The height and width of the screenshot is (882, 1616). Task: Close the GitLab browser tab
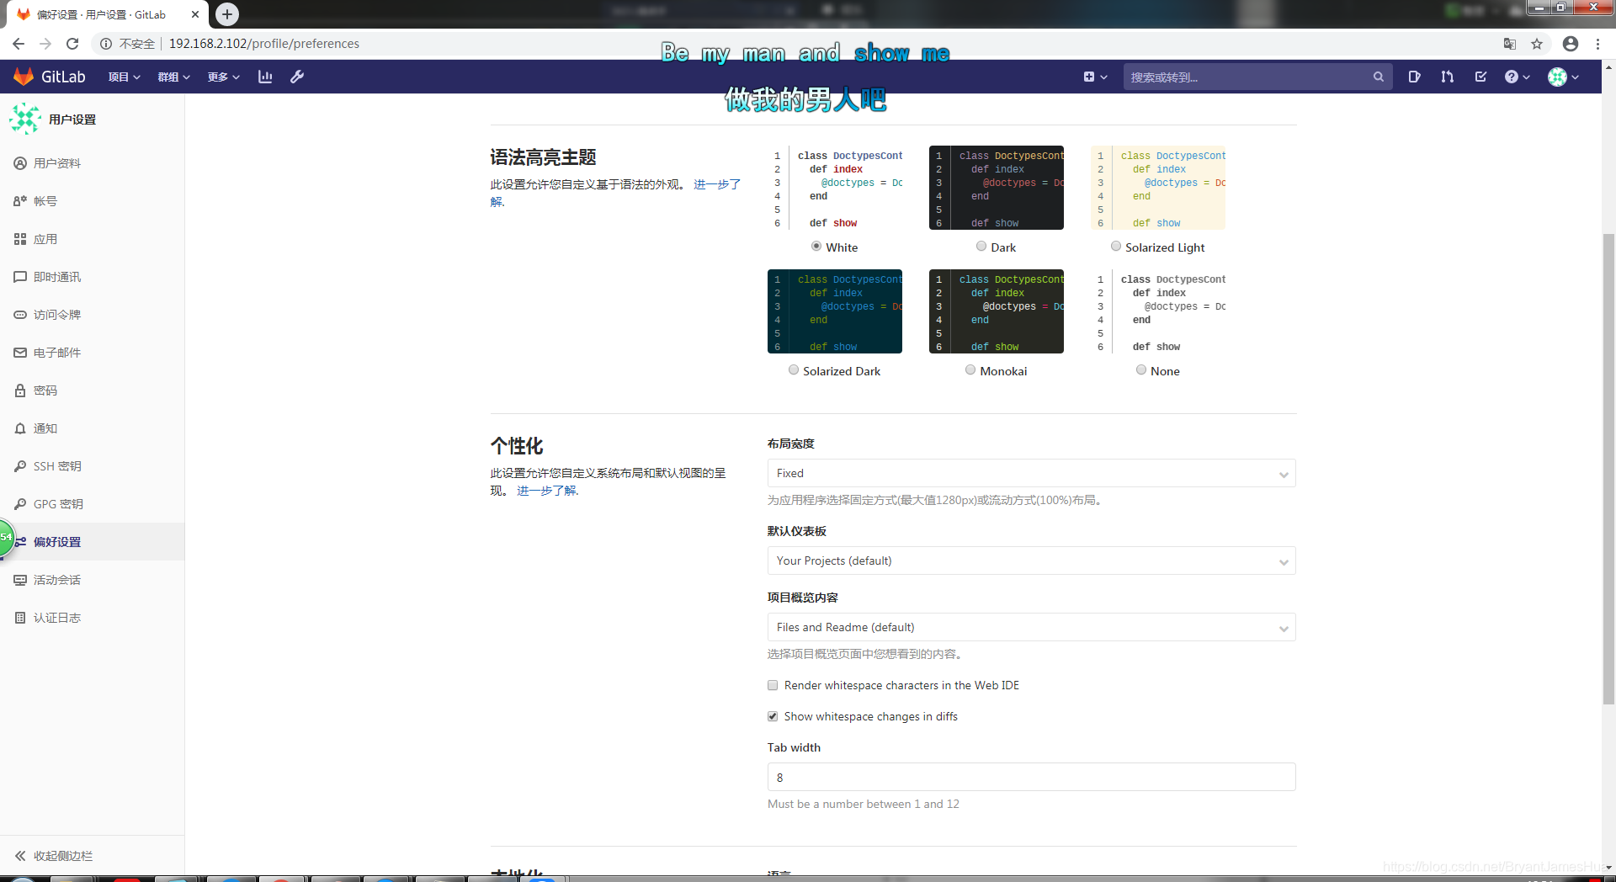click(194, 14)
